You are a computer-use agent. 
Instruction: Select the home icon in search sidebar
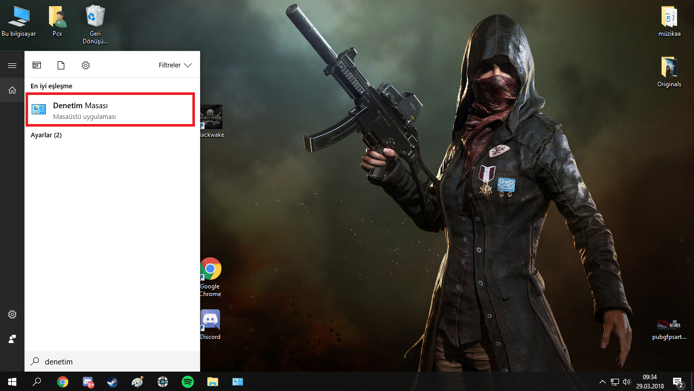point(12,90)
